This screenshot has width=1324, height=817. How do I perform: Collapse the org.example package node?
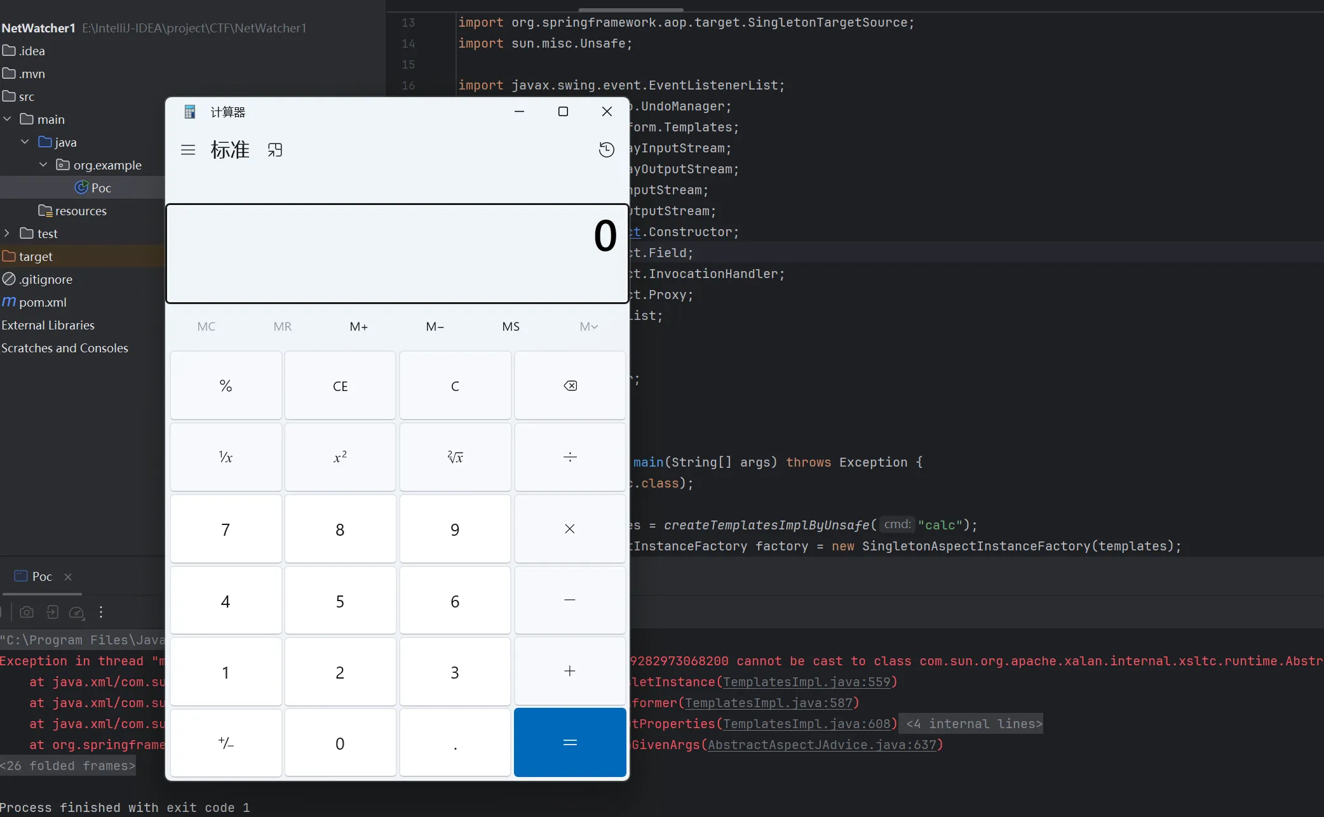43,165
